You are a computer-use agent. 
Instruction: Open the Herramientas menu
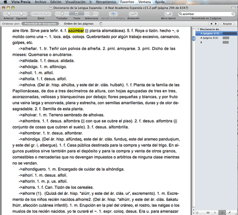click(106, 2)
